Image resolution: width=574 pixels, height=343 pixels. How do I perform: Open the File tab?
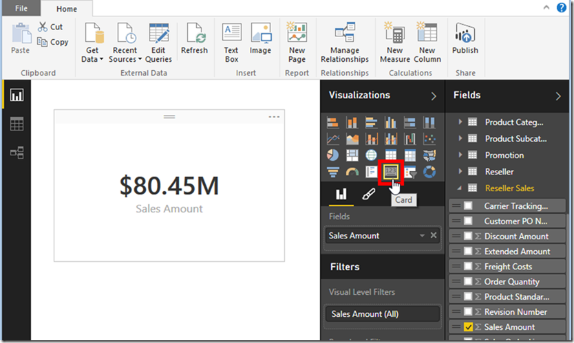click(21, 8)
